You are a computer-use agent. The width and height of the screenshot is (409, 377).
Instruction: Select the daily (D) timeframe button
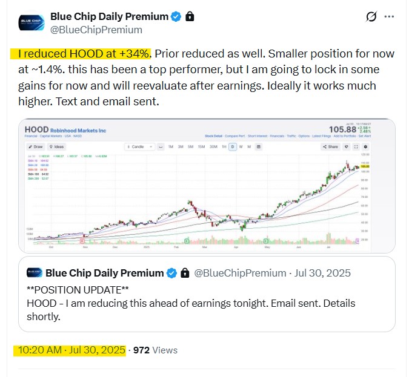pos(231,146)
